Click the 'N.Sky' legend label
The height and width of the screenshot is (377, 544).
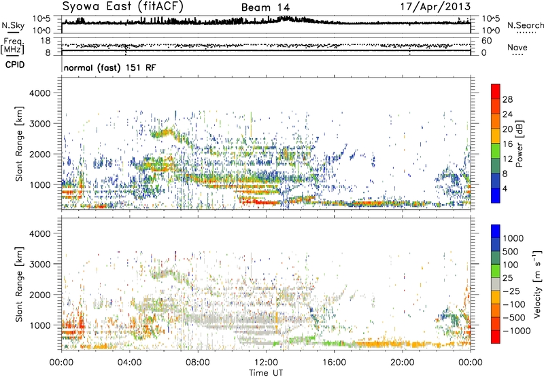click(x=13, y=25)
